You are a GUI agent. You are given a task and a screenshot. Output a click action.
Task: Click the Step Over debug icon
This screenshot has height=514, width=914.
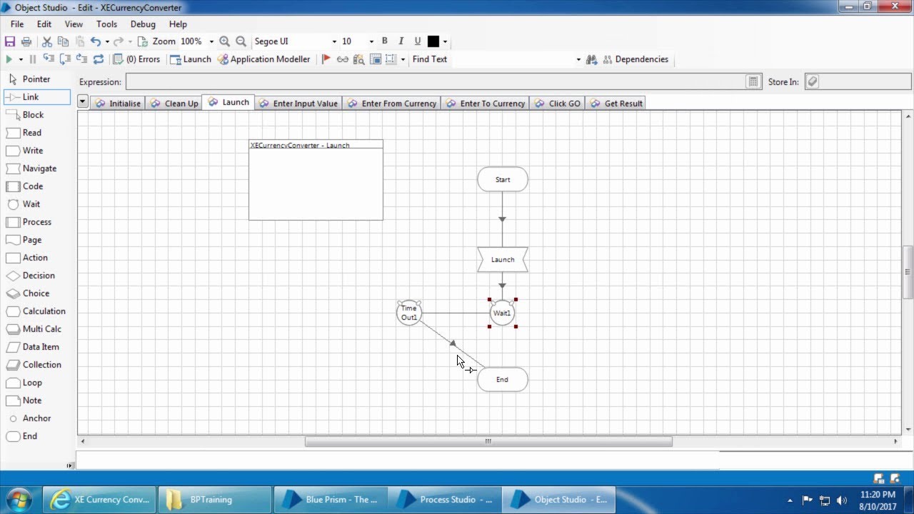[x=65, y=59]
